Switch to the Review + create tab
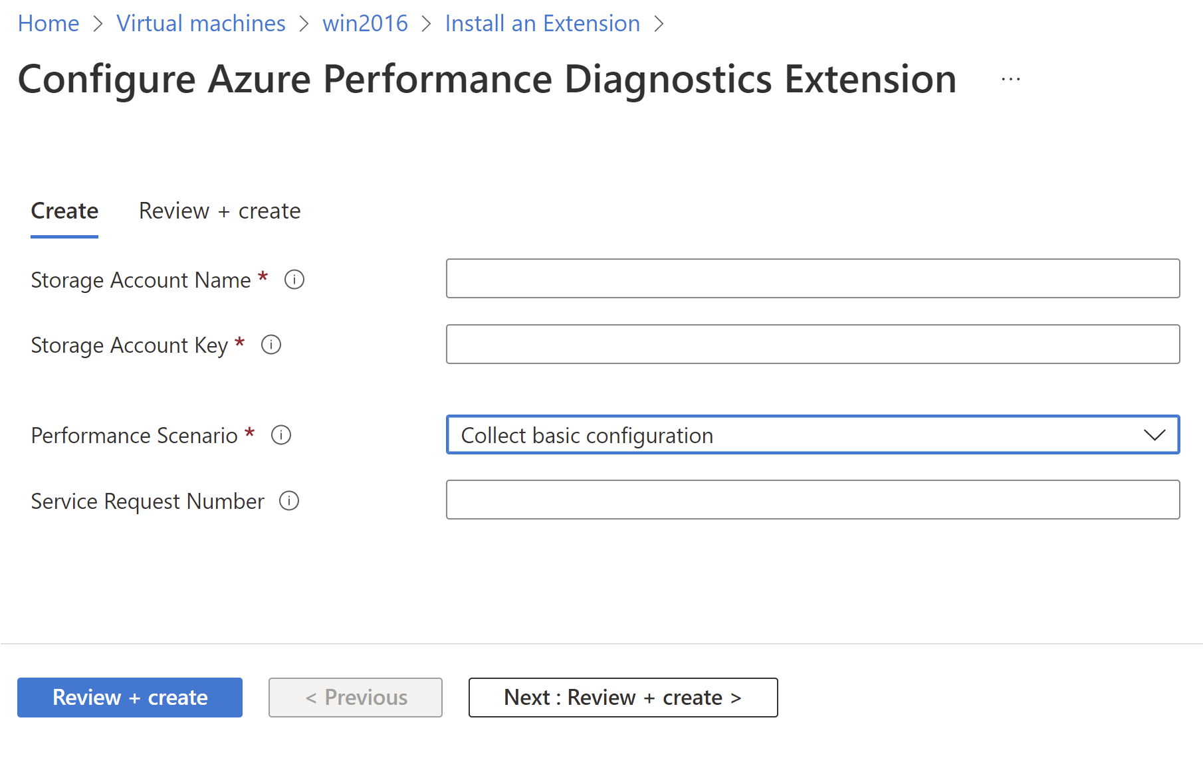This screenshot has width=1203, height=758. [x=220, y=211]
